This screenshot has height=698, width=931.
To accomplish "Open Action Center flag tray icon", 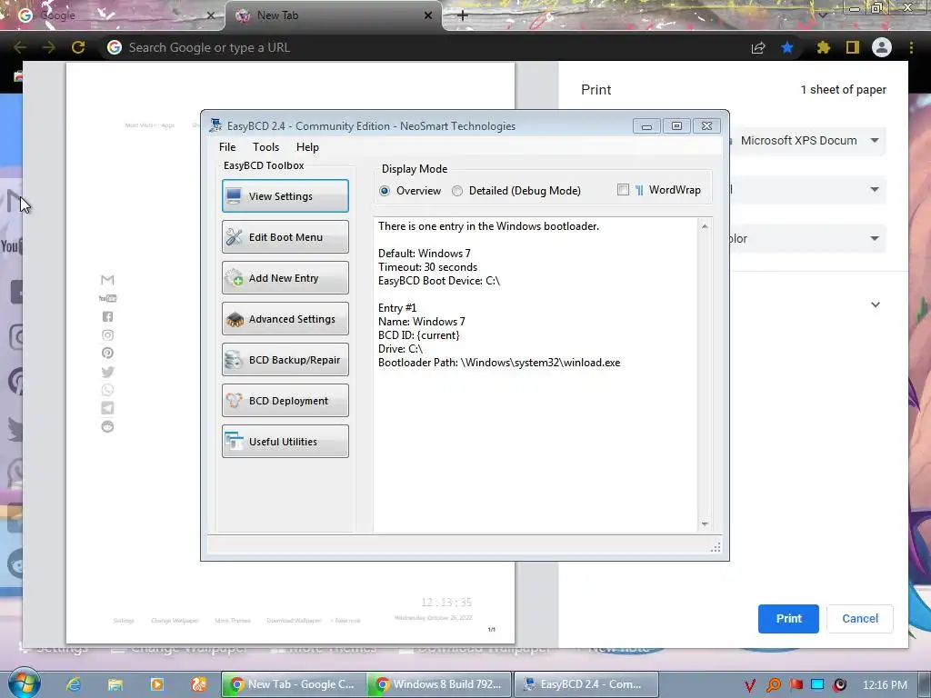I will [x=796, y=685].
